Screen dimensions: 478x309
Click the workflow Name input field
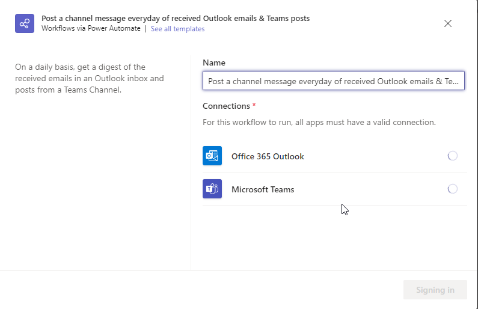(x=334, y=81)
